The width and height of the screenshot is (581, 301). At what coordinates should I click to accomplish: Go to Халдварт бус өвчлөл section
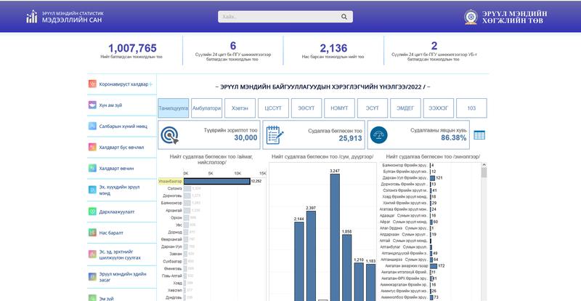click(121, 148)
